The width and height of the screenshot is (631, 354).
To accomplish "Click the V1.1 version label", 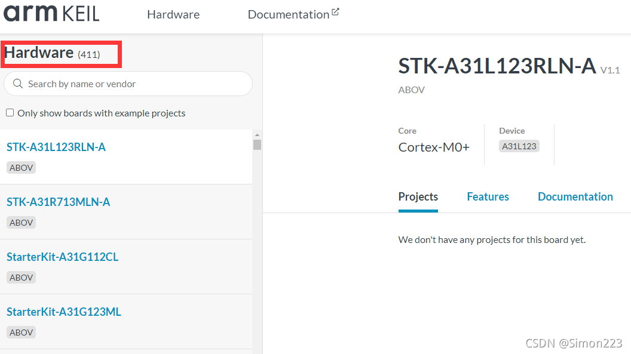I will click(x=609, y=70).
